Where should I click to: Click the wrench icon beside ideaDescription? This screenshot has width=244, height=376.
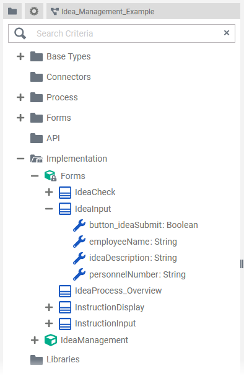coord(79,258)
